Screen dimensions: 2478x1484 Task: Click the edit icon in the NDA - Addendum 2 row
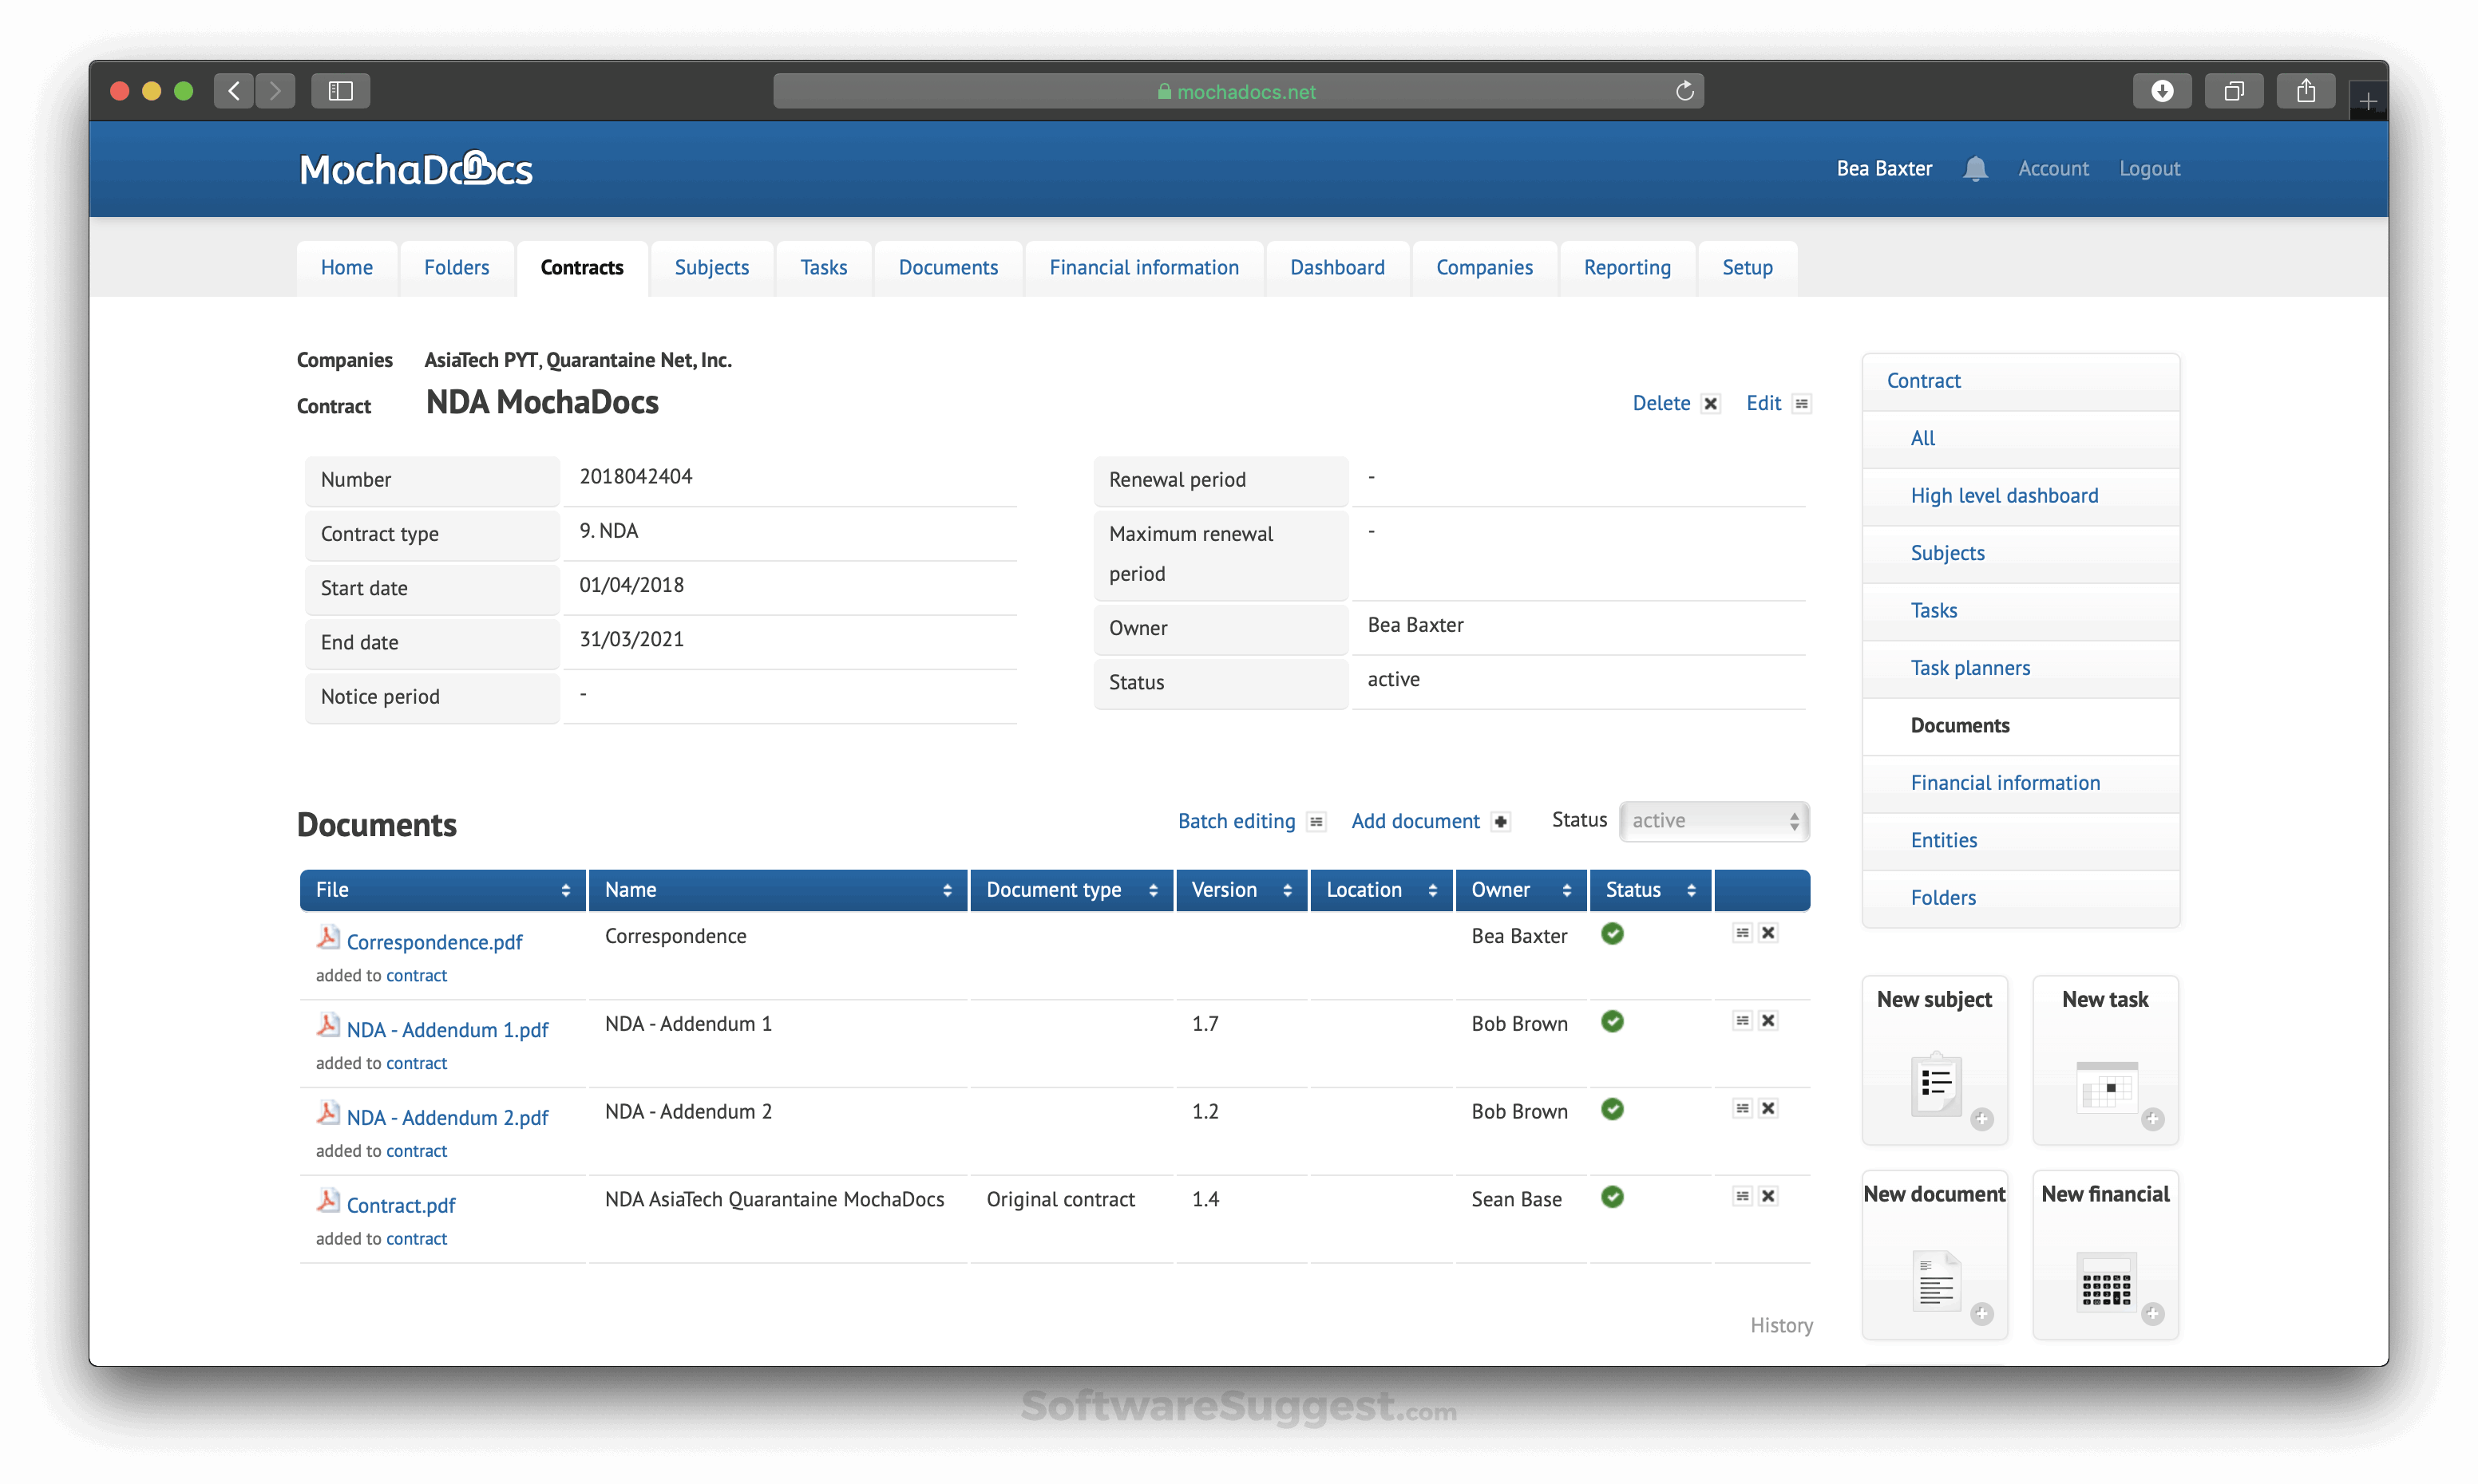coord(1743,1109)
